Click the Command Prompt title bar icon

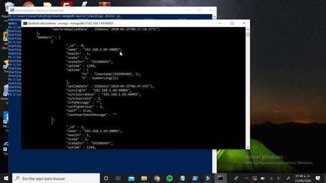pos(25,23)
